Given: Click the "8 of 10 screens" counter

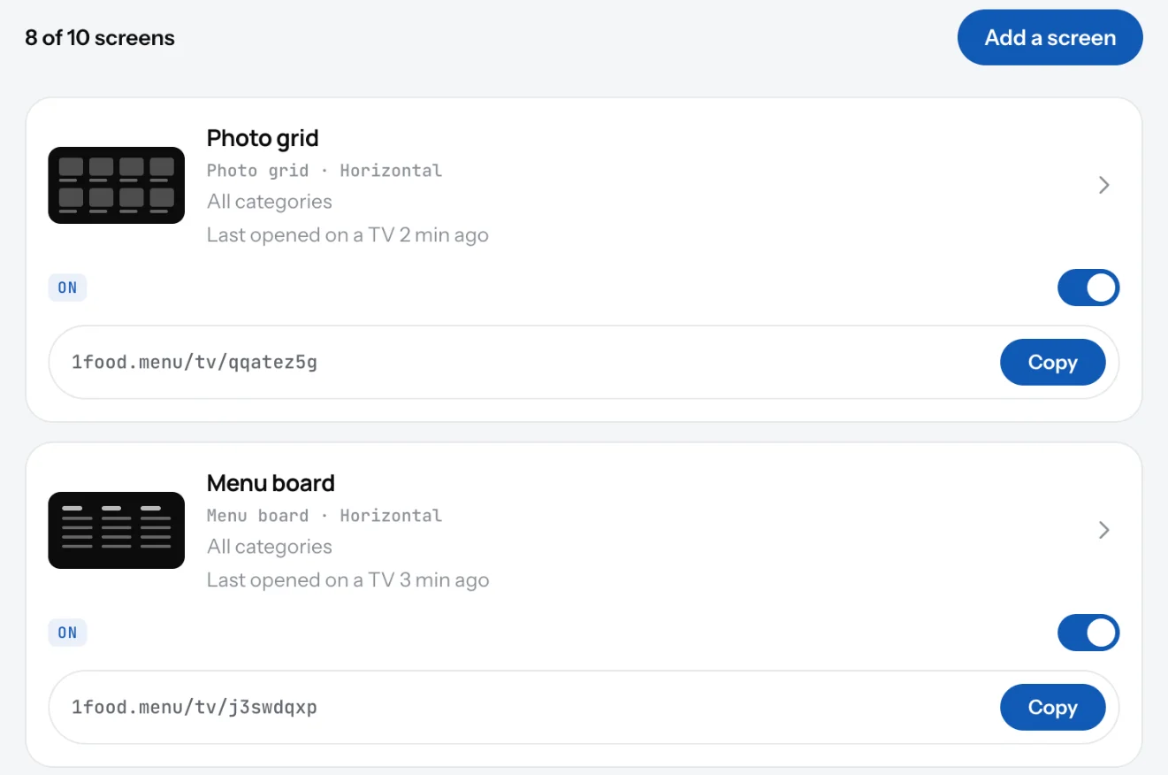Looking at the screenshot, I should click(x=100, y=38).
